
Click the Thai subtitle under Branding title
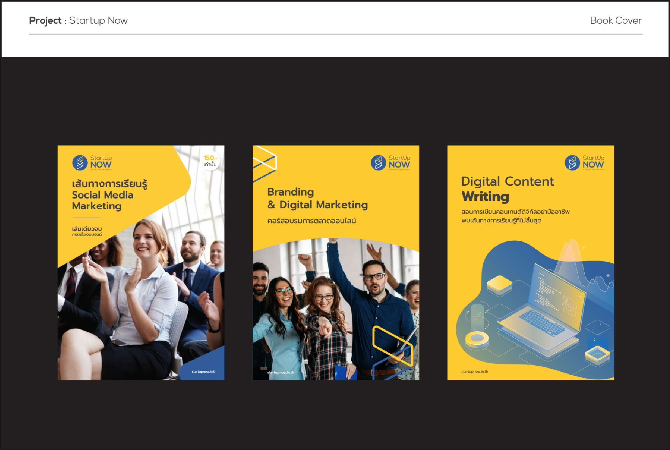pyautogui.click(x=312, y=221)
